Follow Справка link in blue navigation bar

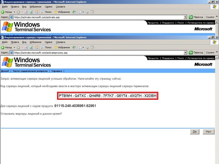(56, 71)
